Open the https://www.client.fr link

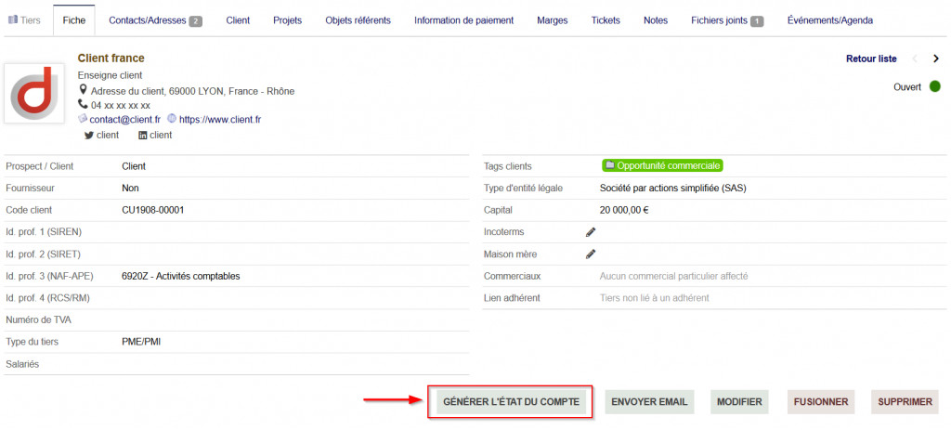220,120
